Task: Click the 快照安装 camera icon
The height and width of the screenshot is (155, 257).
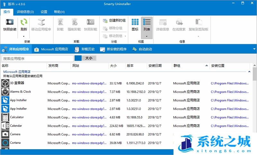Action: (x=10, y=22)
